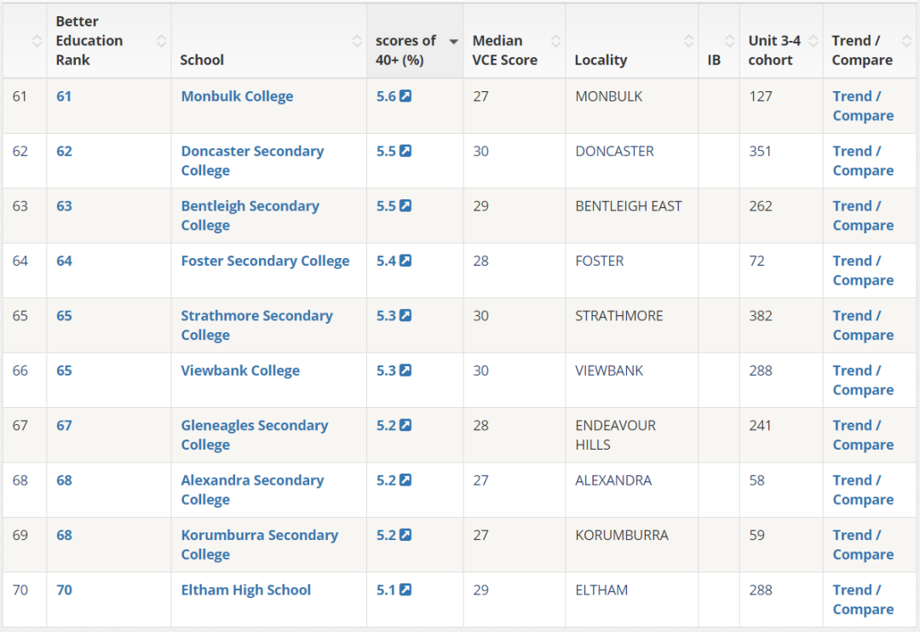Open external link icon in Alexandra Secondary College row
Viewport: 920px width, 632px height.
[x=405, y=480]
